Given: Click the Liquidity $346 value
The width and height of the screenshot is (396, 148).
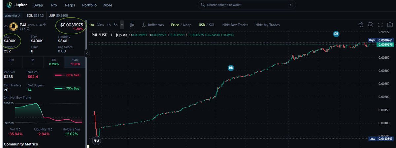Looking at the screenshot, I should point(63,41).
